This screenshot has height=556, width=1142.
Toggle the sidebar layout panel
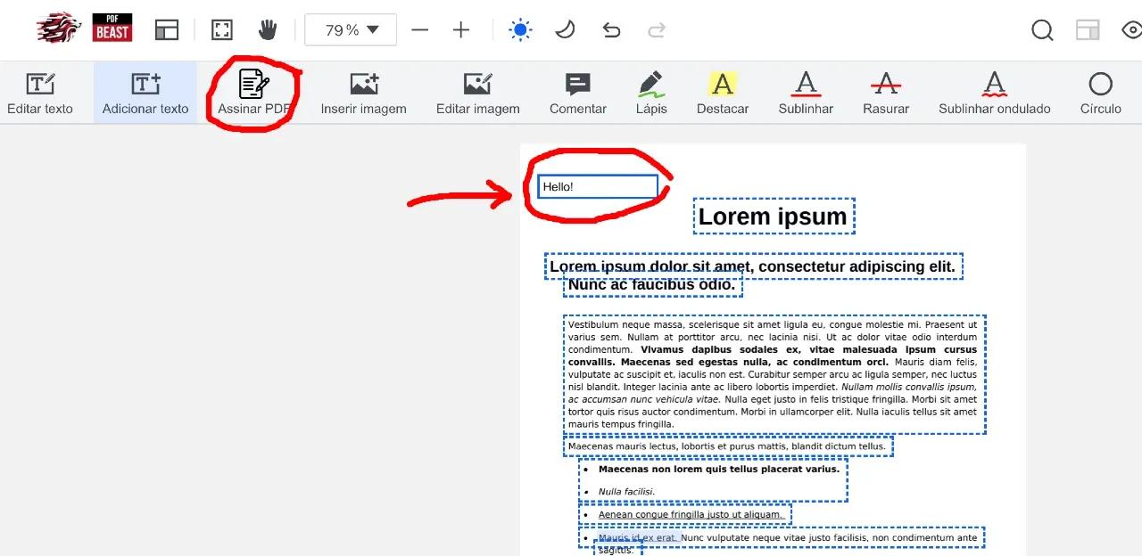pyautogui.click(x=167, y=30)
